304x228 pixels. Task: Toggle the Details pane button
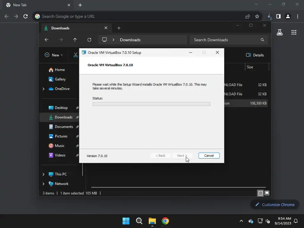pyautogui.click(x=255, y=55)
